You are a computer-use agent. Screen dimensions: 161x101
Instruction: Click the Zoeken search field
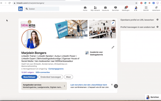pyautogui.click(x=42, y=9)
